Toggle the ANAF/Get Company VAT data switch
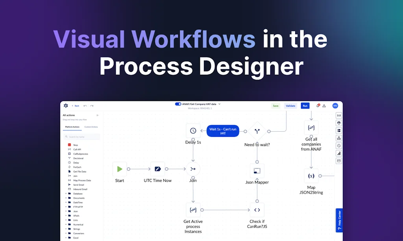This screenshot has height=241, width=403. 178,104
